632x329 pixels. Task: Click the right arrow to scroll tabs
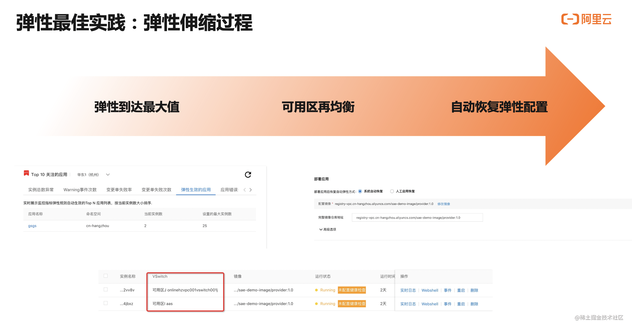[251, 190]
